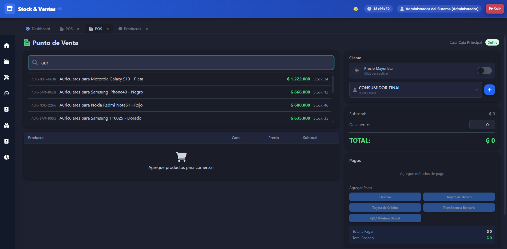
Task: Add new client with plus button
Action: 489,90
